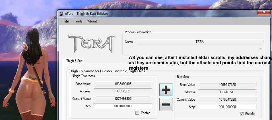Click the Butt Size Address field FC61F72C

pos(227,92)
